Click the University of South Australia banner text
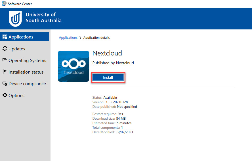 point(43,17)
